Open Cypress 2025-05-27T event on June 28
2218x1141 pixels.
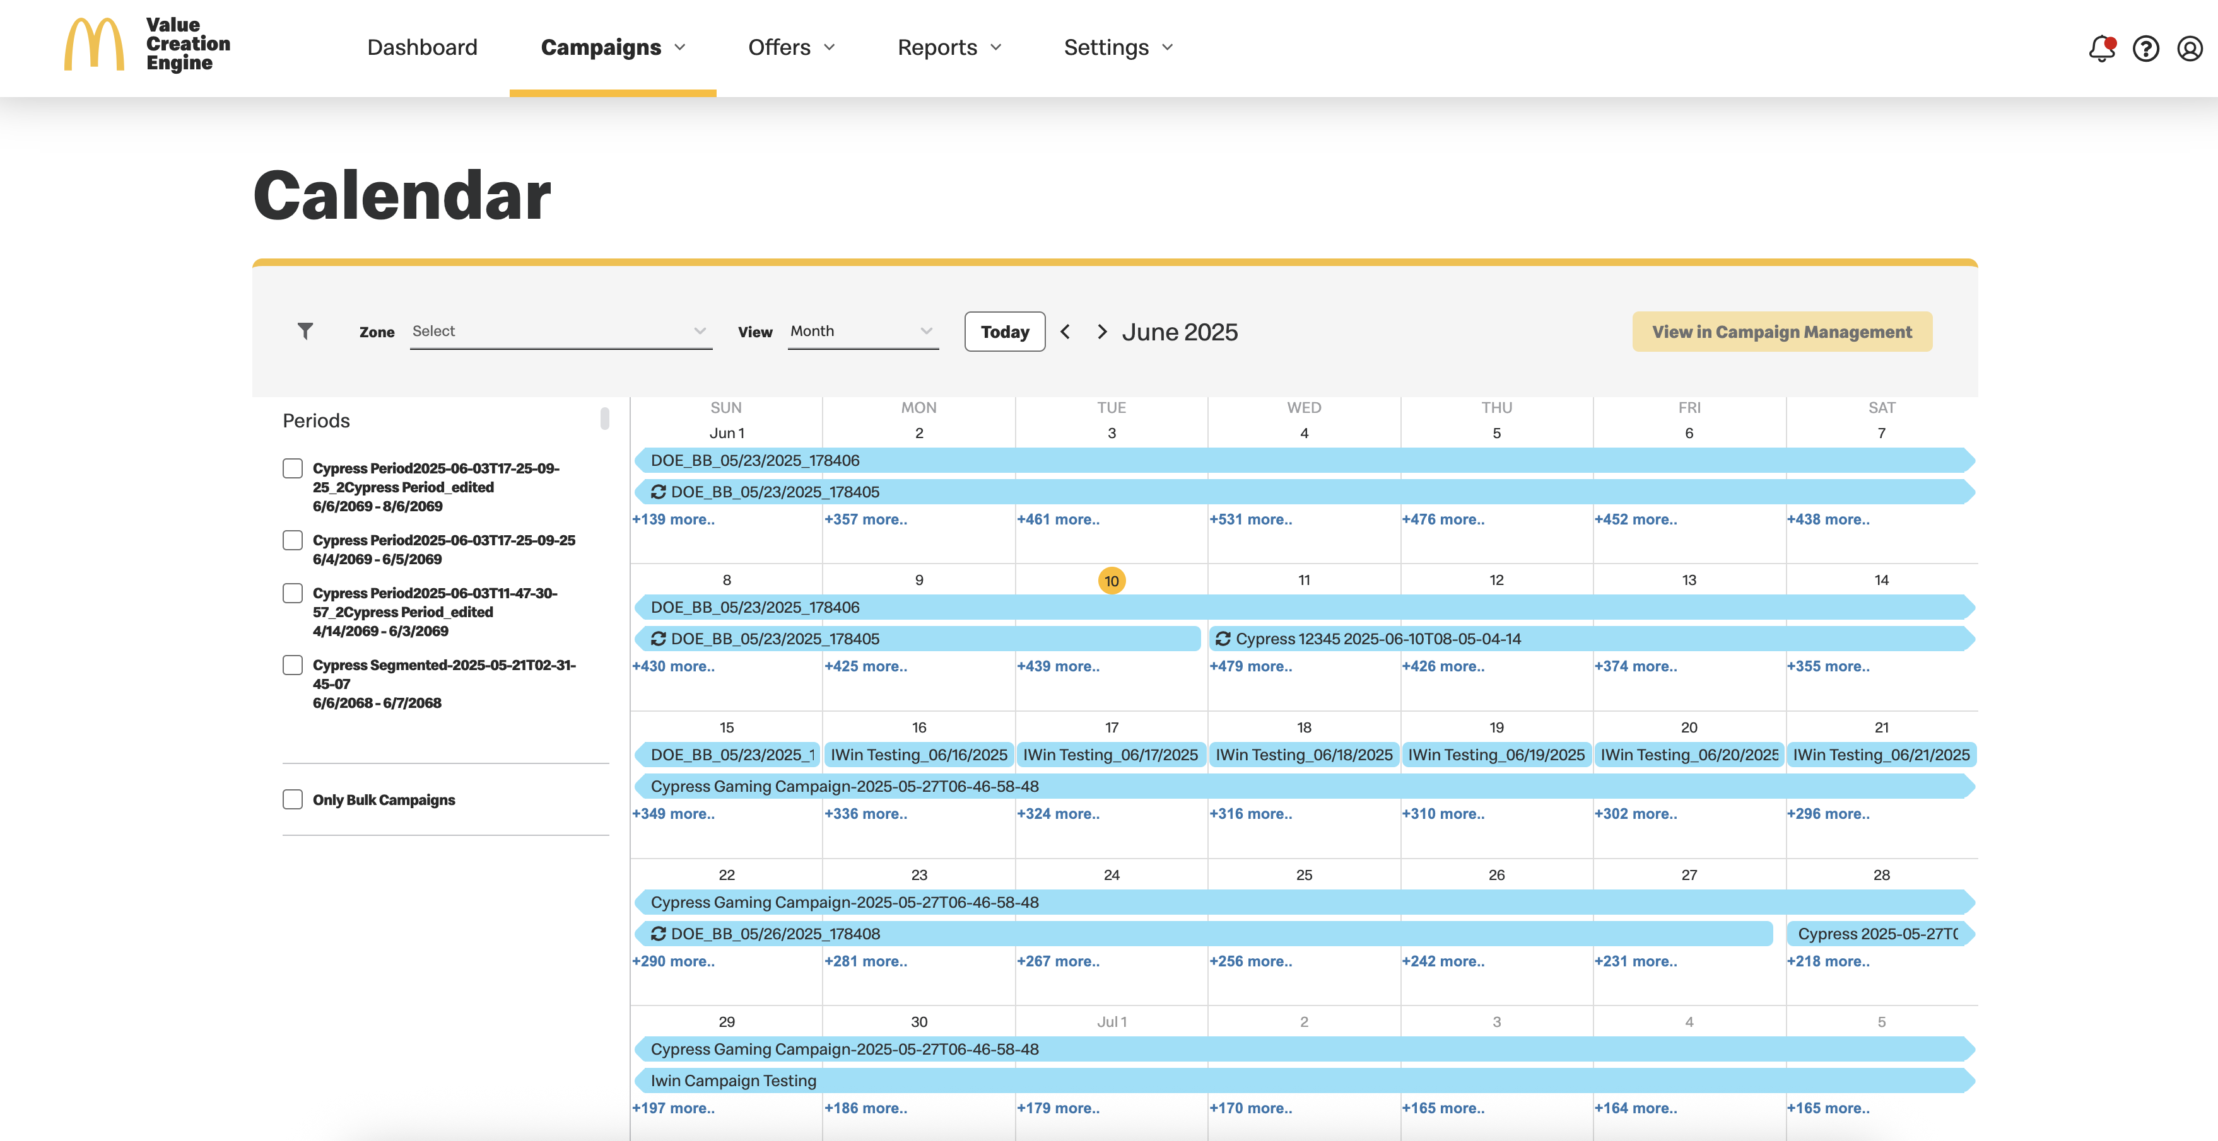pos(1881,934)
